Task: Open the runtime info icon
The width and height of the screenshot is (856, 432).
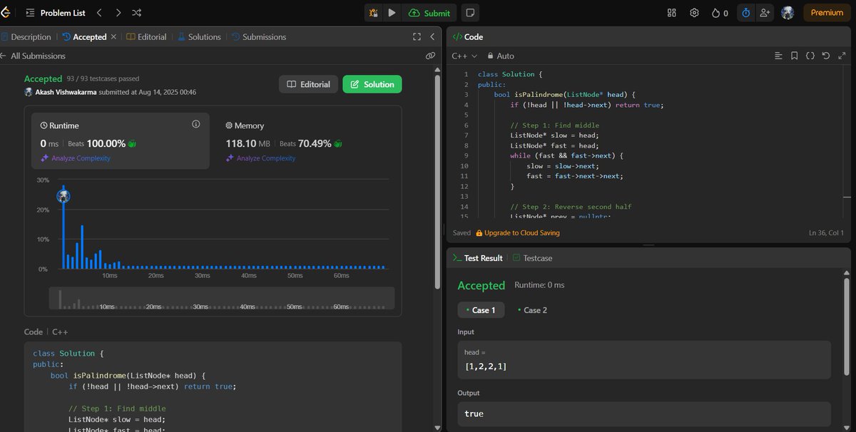Action: 196,124
